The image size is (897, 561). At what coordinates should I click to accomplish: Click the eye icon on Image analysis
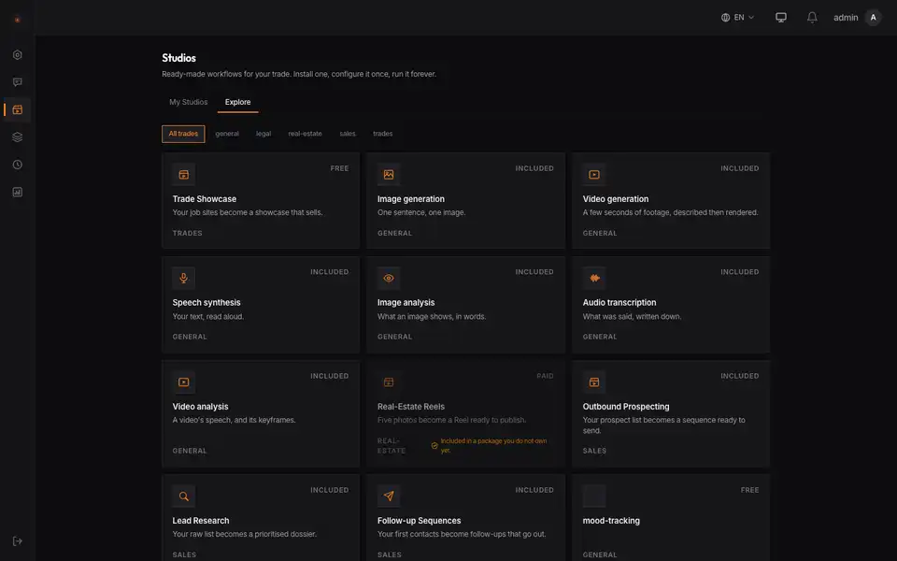click(x=389, y=279)
